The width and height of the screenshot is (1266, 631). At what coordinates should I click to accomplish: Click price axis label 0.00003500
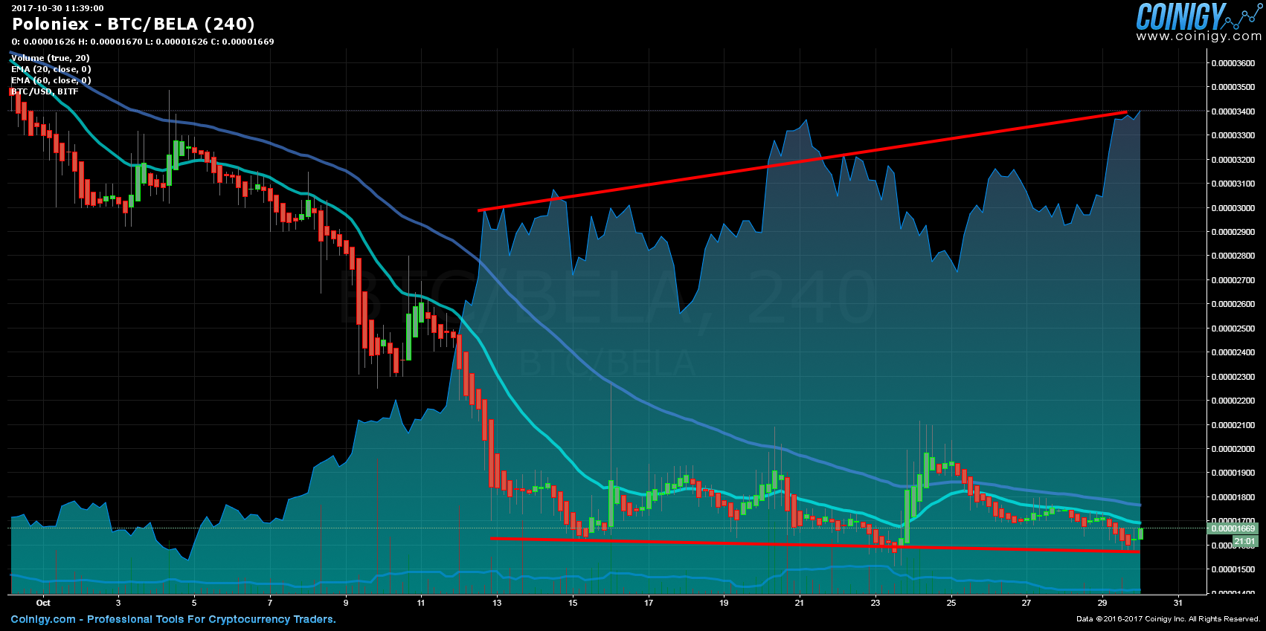pyautogui.click(x=1233, y=87)
